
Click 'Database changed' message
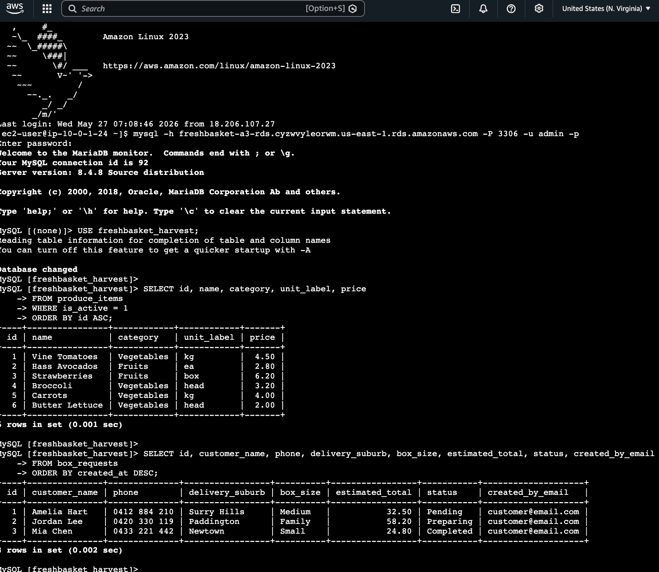[x=39, y=269]
